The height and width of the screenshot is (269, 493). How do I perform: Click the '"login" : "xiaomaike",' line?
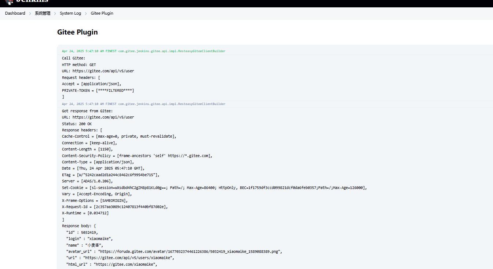pos(90,239)
